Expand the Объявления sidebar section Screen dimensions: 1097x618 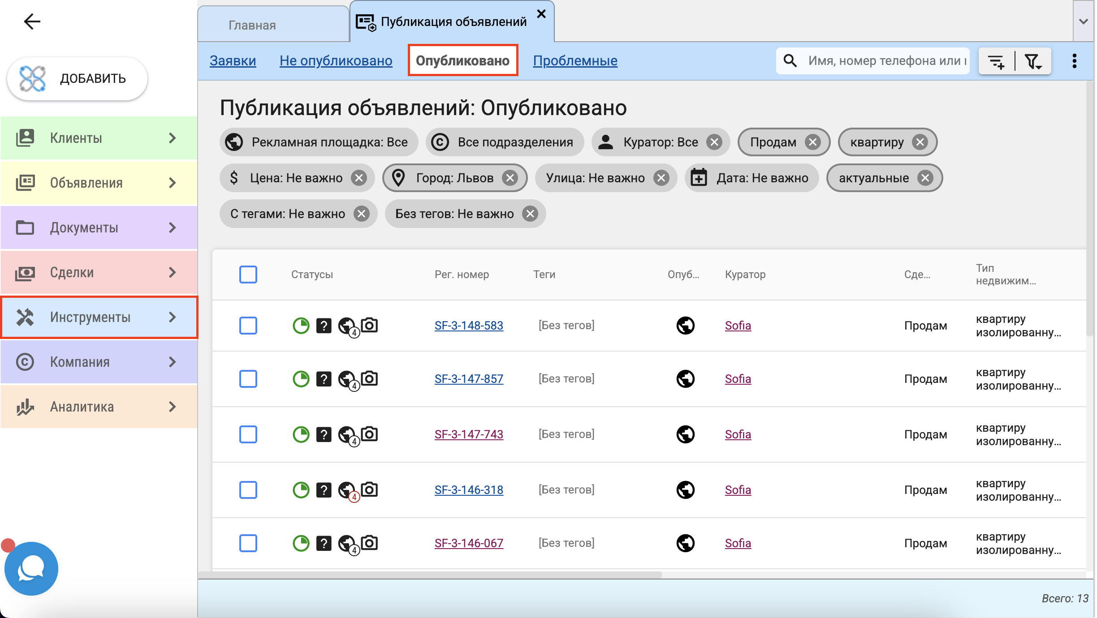99,183
